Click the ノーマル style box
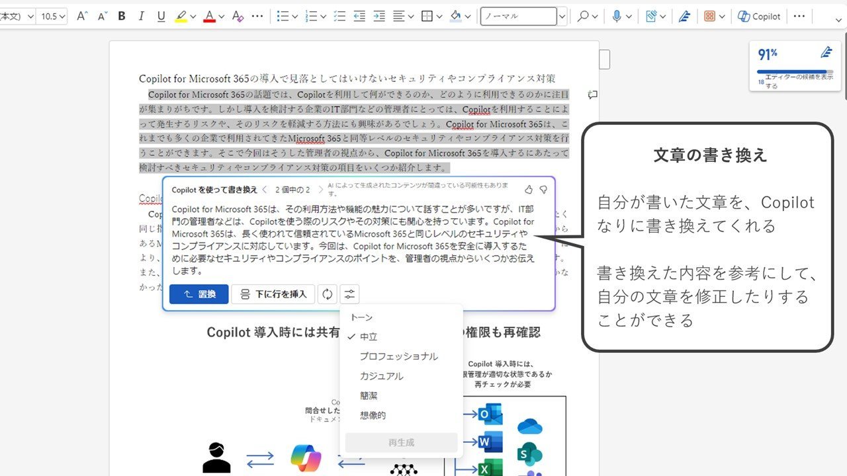Image resolution: width=847 pixels, height=476 pixels. (519, 16)
